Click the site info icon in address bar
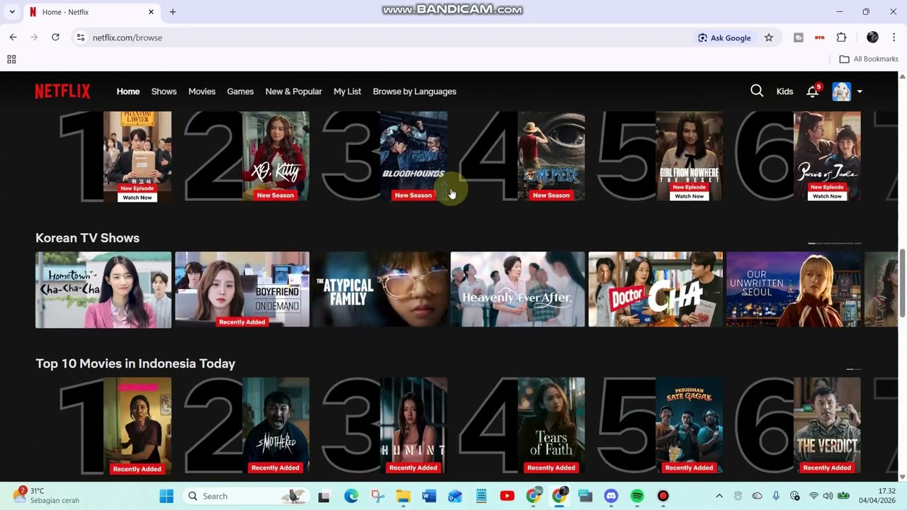 coord(81,38)
